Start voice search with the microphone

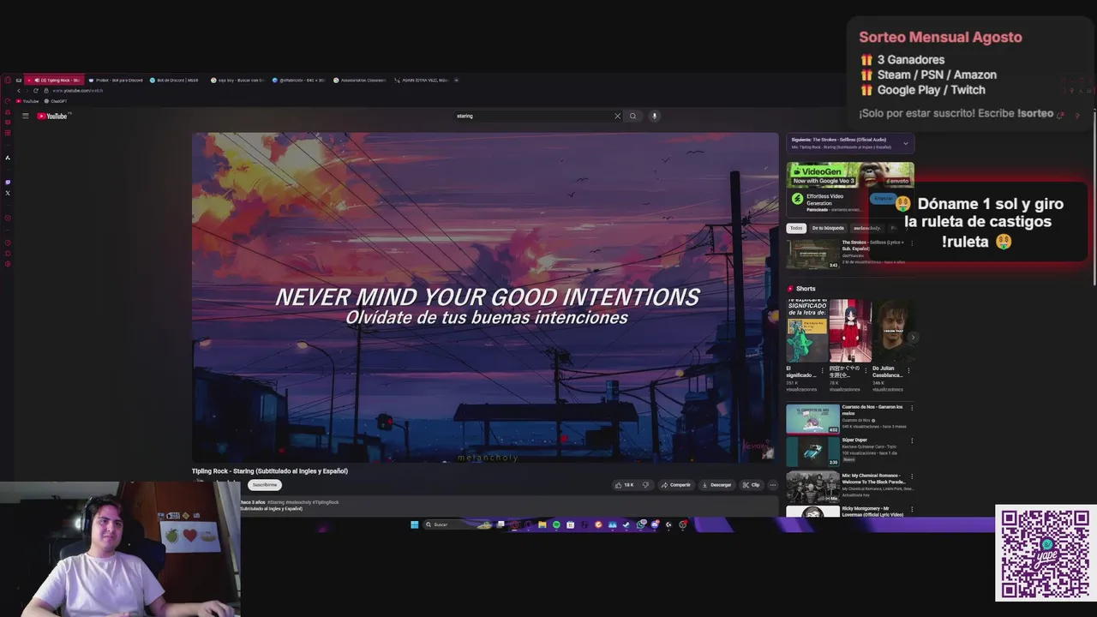(x=654, y=116)
